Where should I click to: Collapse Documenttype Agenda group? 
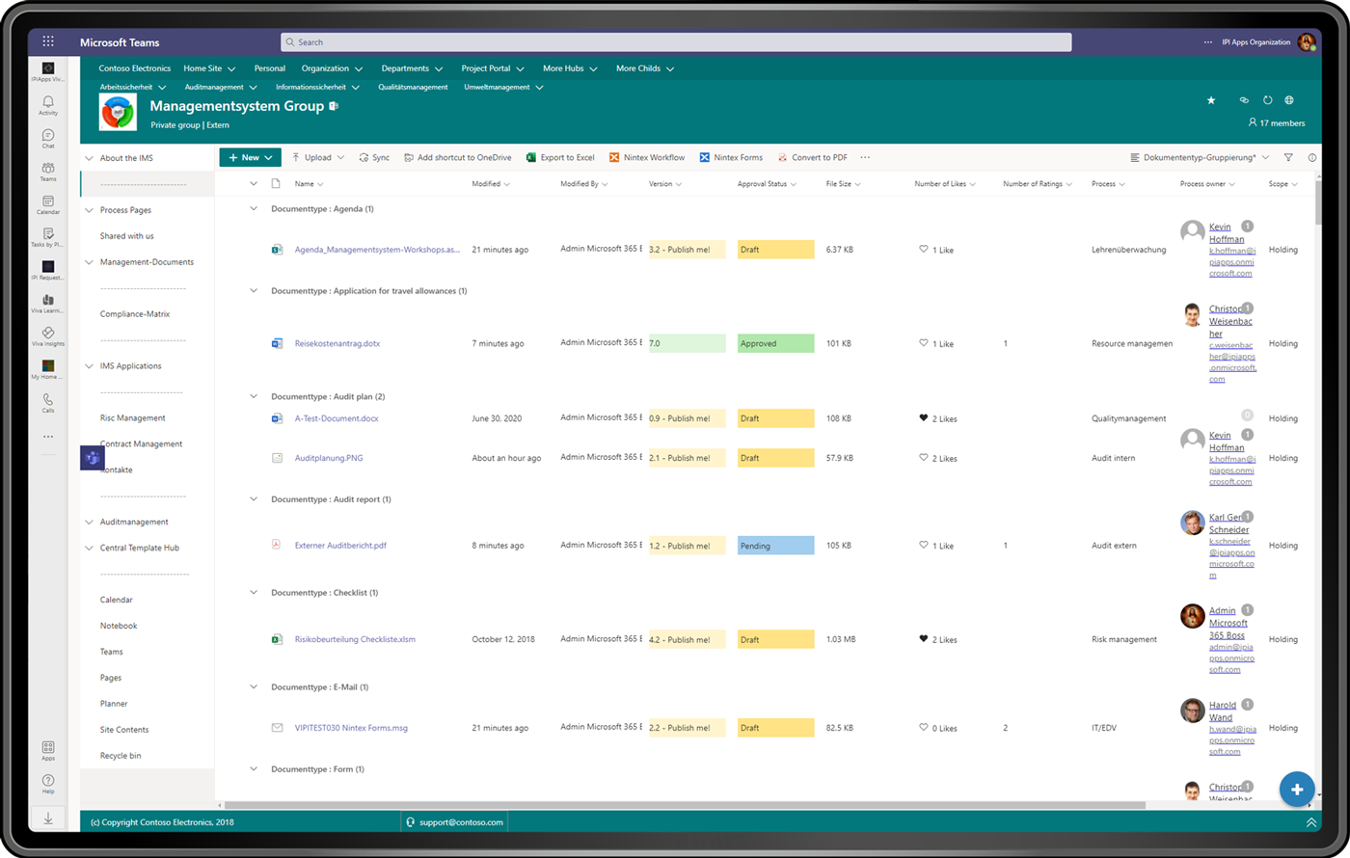[254, 208]
